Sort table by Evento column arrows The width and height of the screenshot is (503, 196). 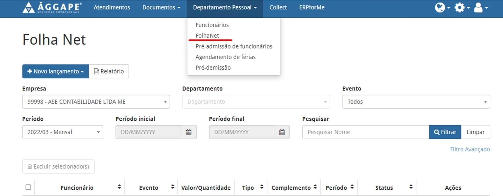click(173, 187)
